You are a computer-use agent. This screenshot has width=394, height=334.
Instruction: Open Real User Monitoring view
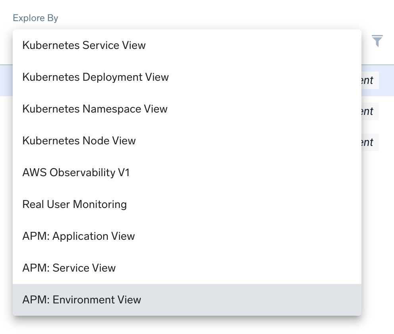click(74, 204)
